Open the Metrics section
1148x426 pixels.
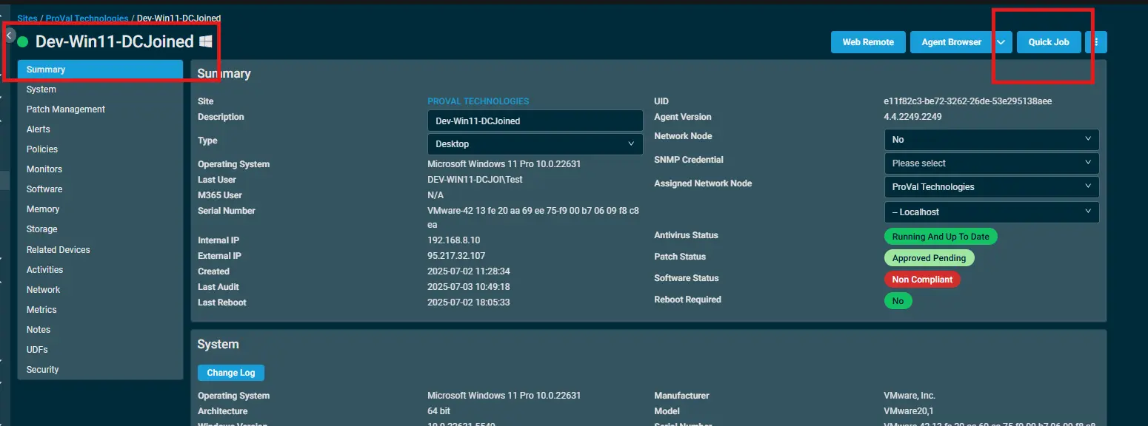(x=100, y=310)
